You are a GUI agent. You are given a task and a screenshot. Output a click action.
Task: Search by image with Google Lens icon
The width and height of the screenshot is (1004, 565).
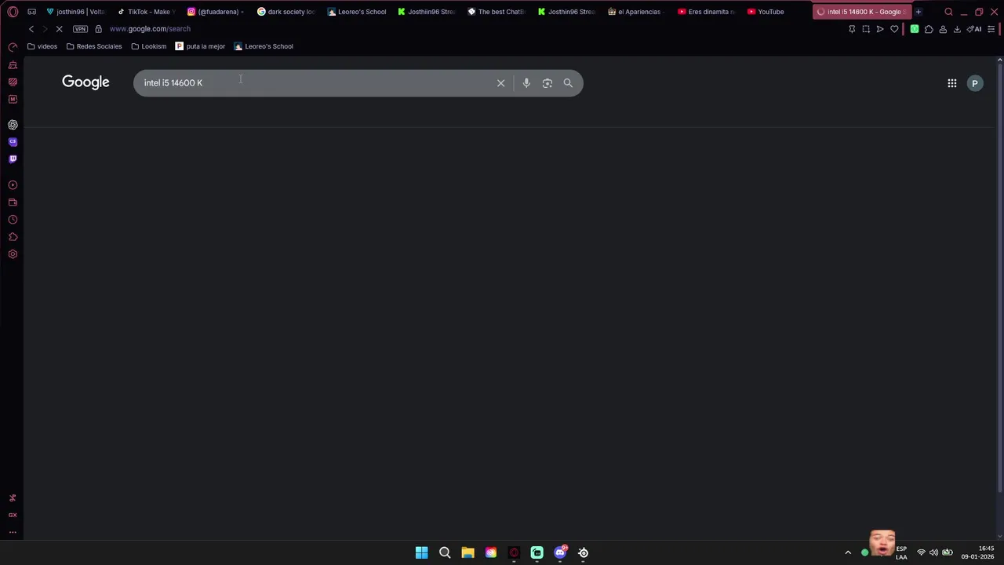(x=547, y=82)
